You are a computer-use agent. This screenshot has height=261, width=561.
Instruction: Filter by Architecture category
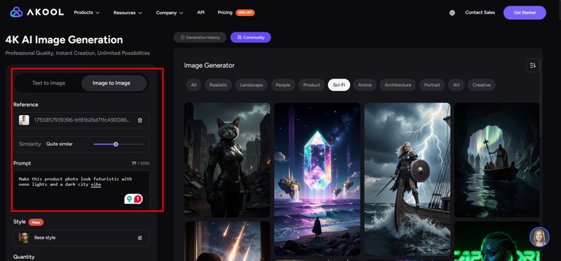point(398,85)
